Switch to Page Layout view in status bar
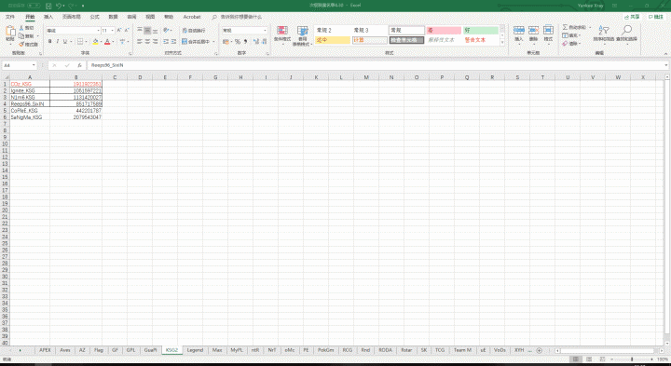Image resolution: width=671 pixels, height=366 pixels. [589, 359]
